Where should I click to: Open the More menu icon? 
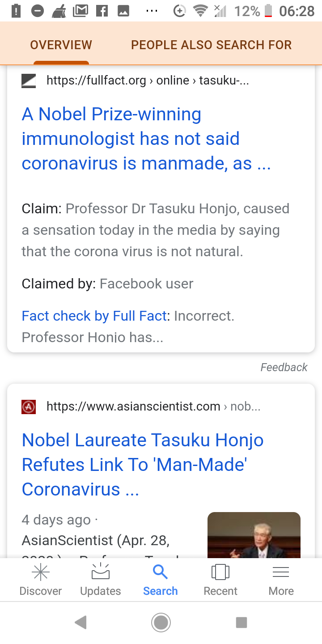tap(281, 573)
